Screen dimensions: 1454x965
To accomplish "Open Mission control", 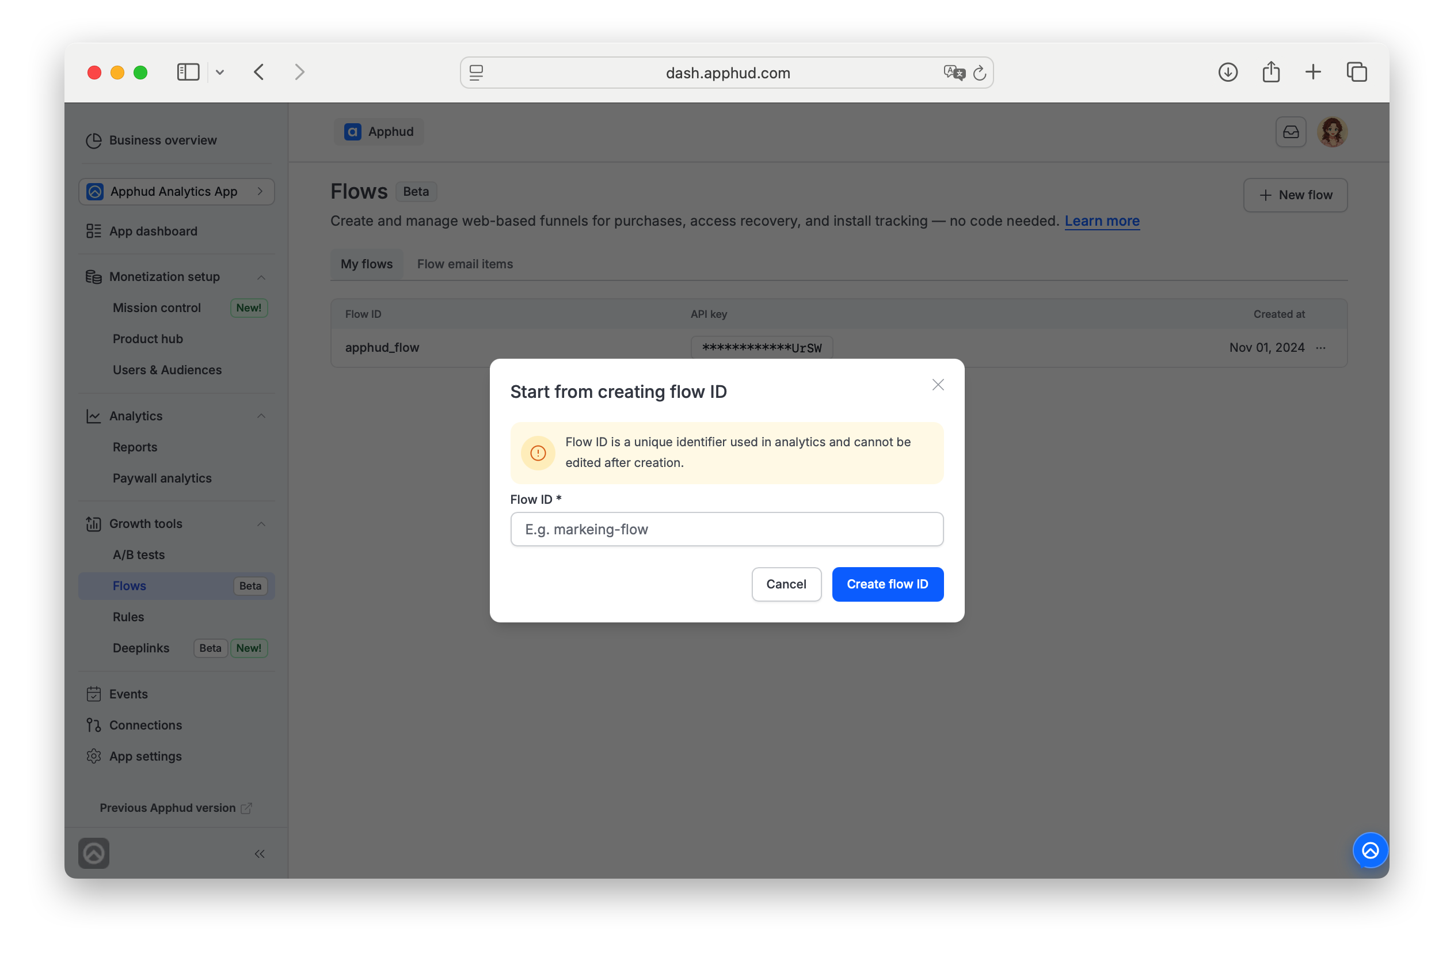I will click(x=157, y=307).
